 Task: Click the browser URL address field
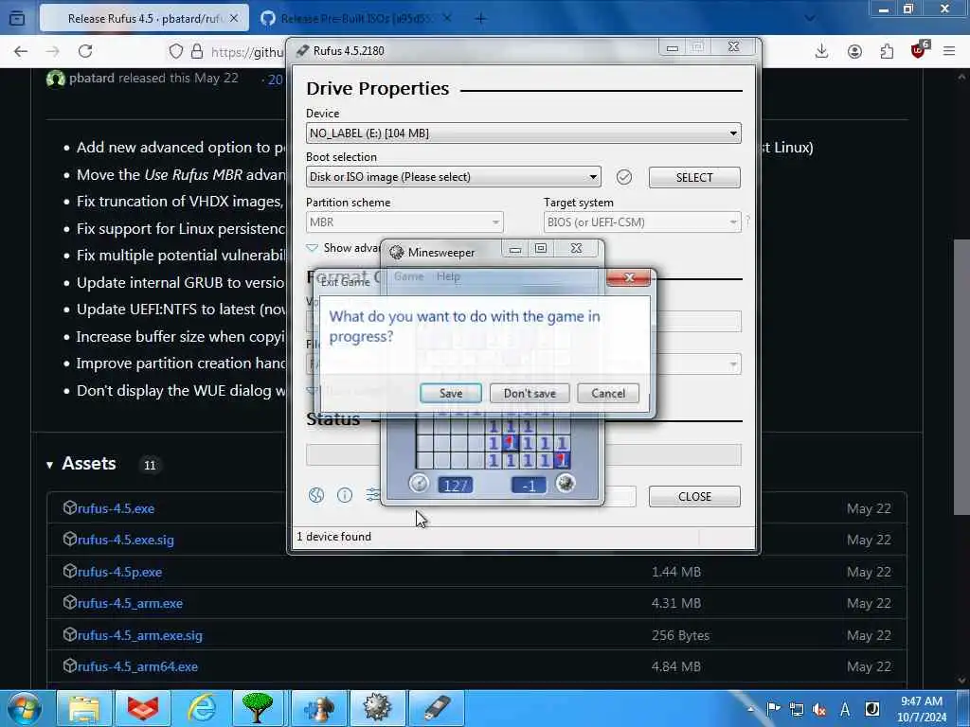[247, 52]
